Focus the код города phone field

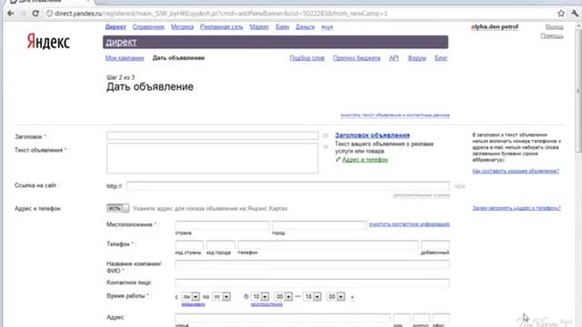tap(220, 244)
